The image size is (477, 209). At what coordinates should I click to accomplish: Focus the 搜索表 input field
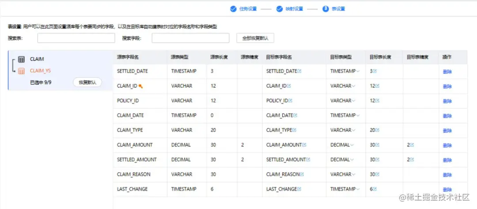click(x=76, y=38)
